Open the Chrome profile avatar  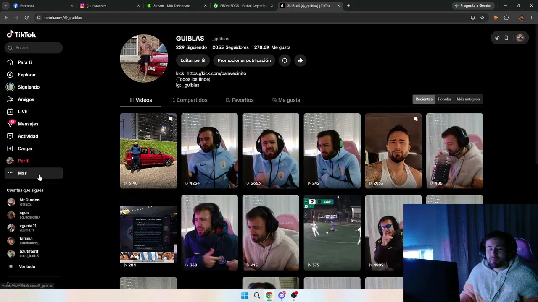click(x=521, y=18)
